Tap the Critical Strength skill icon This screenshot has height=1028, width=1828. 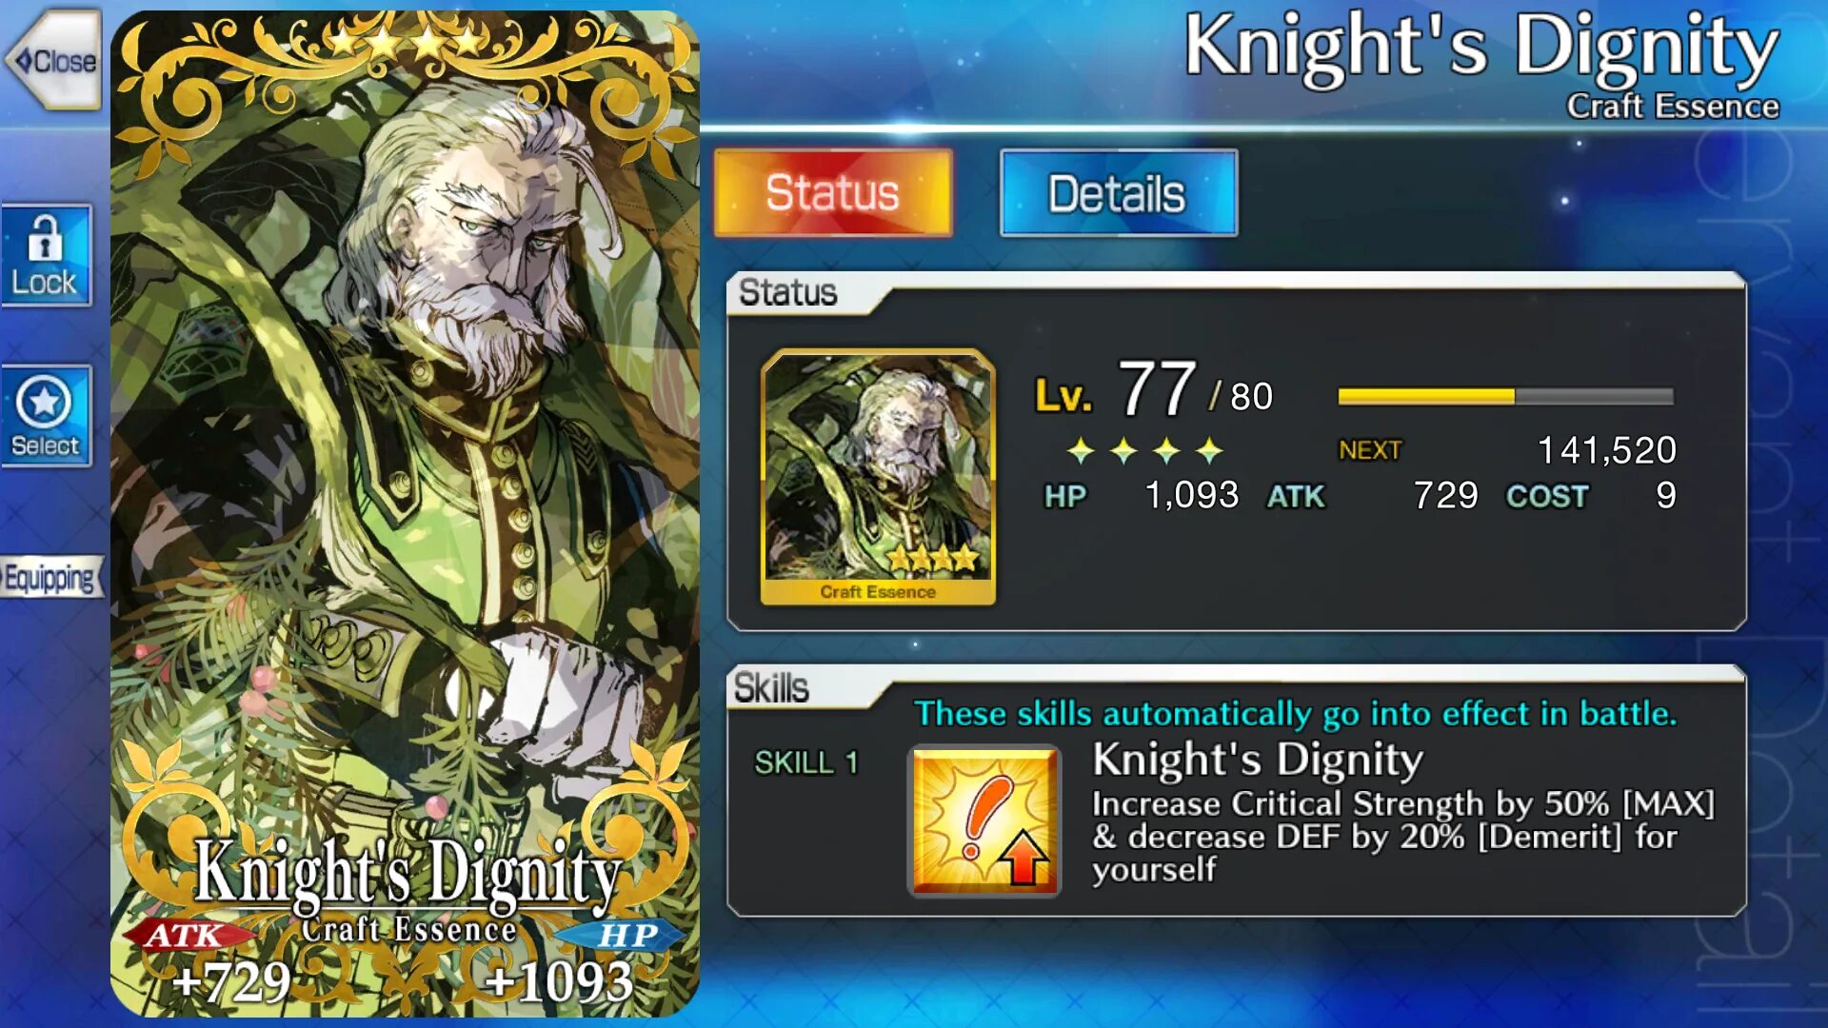[984, 821]
